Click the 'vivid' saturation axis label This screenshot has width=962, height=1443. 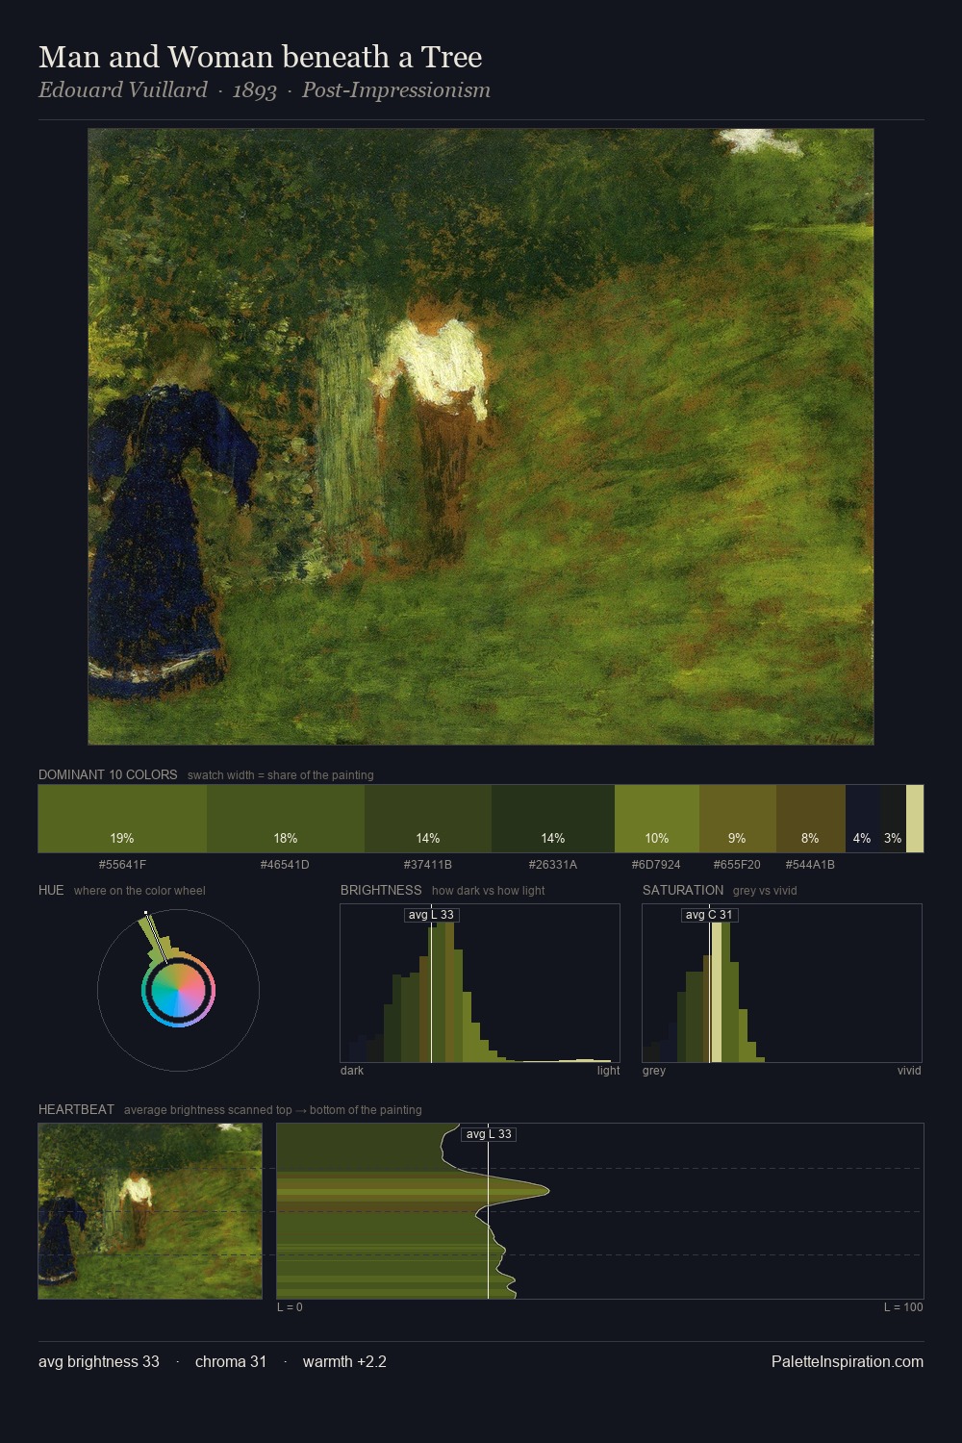[909, 1071]
